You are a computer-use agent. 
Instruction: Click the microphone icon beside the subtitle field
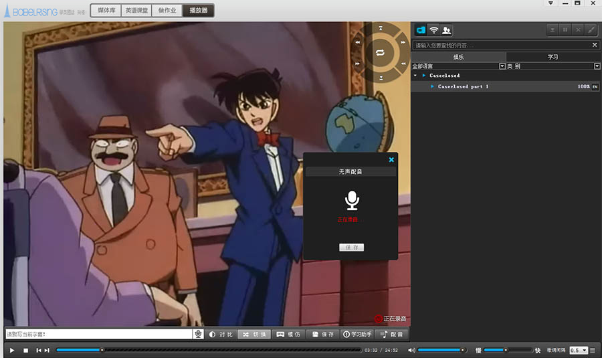(198, 334)
